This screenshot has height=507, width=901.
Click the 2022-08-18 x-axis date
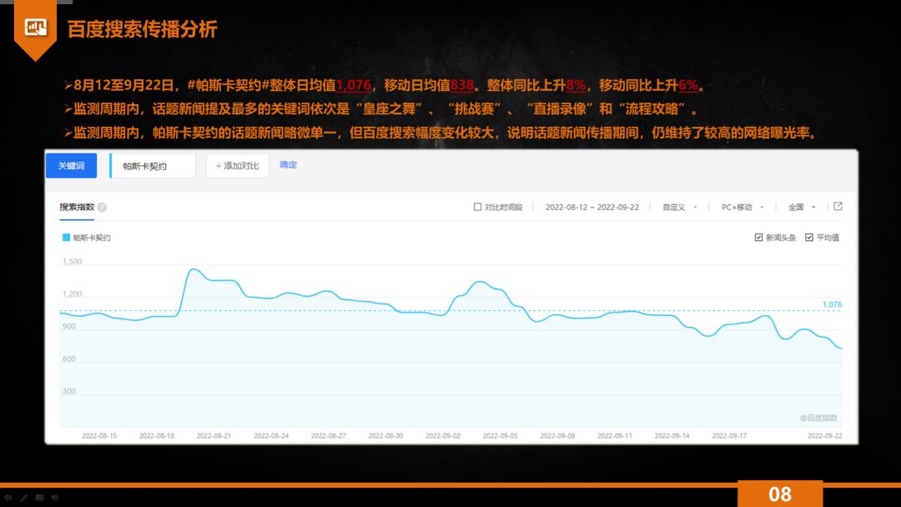156,436
